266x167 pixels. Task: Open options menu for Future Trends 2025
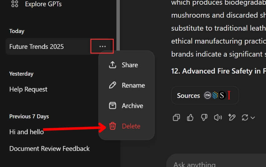[102, 46]
